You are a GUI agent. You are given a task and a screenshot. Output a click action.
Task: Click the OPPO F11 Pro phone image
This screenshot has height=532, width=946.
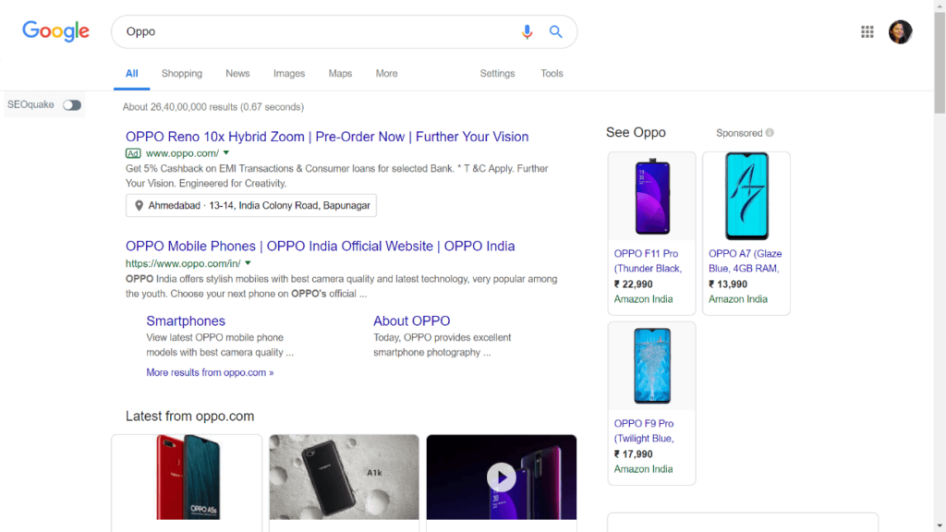652,197
